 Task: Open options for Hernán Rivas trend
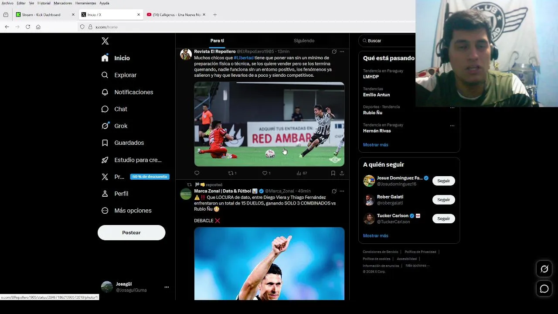point(452,126)
